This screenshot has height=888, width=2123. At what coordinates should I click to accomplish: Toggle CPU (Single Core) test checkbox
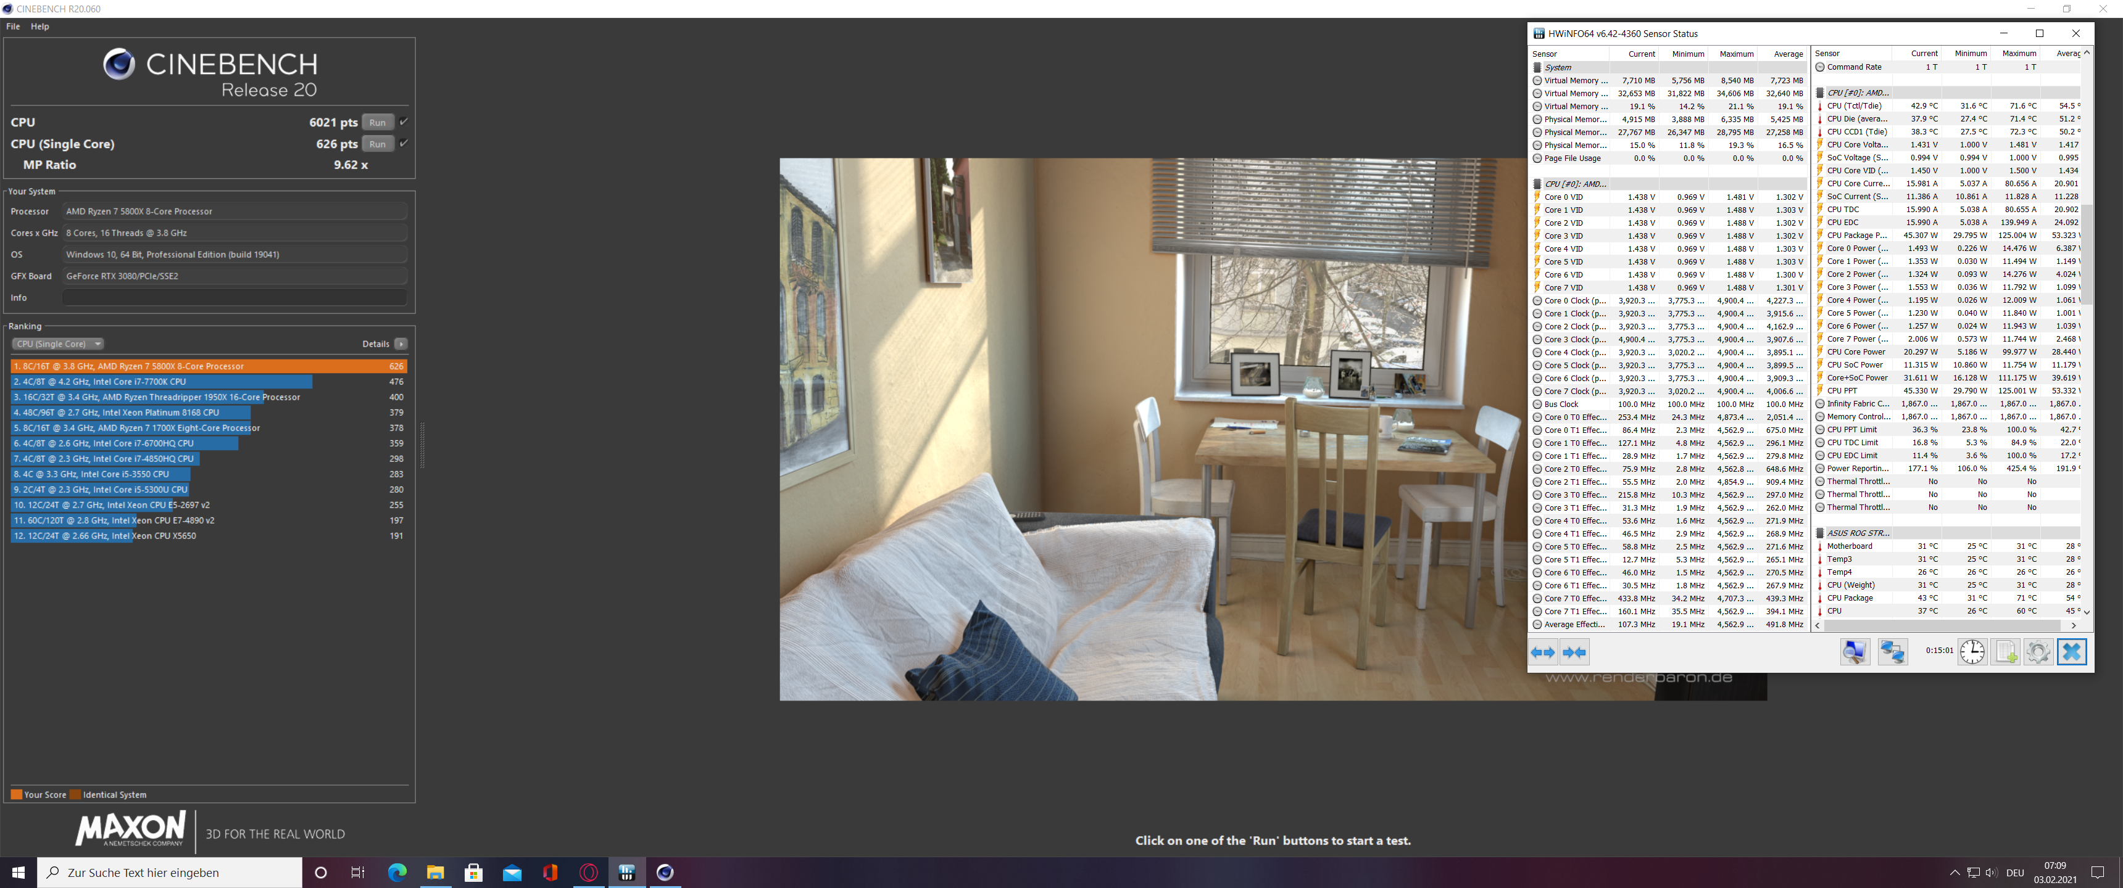404,143
